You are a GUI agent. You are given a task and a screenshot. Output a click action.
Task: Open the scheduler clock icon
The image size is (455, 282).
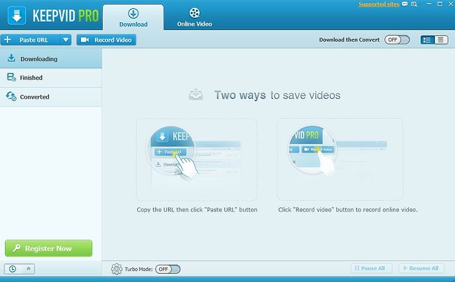point(12,269)
